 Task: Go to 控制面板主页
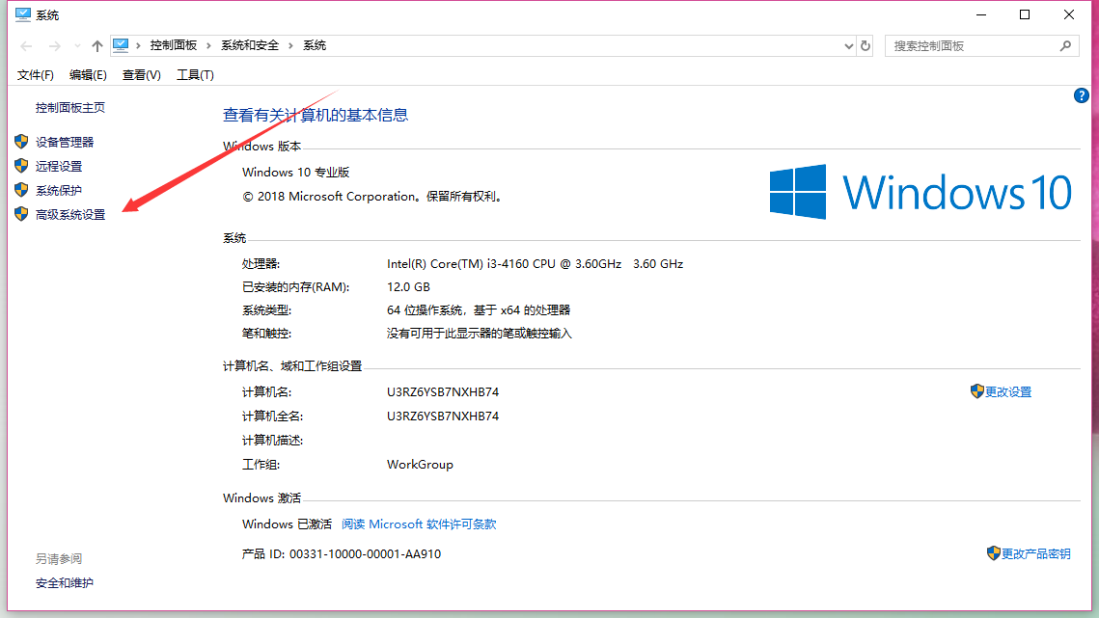click(x=70, y=108)
